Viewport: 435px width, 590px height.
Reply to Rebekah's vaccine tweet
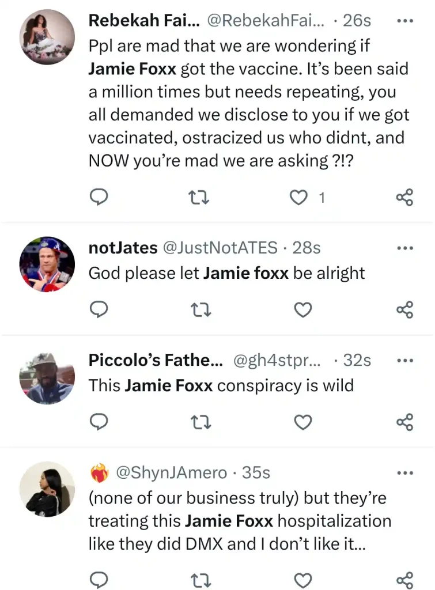click(99, 197)
